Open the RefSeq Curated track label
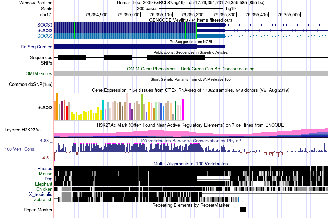Viewport: 328px width, 218px height. (x=36, y=47)
